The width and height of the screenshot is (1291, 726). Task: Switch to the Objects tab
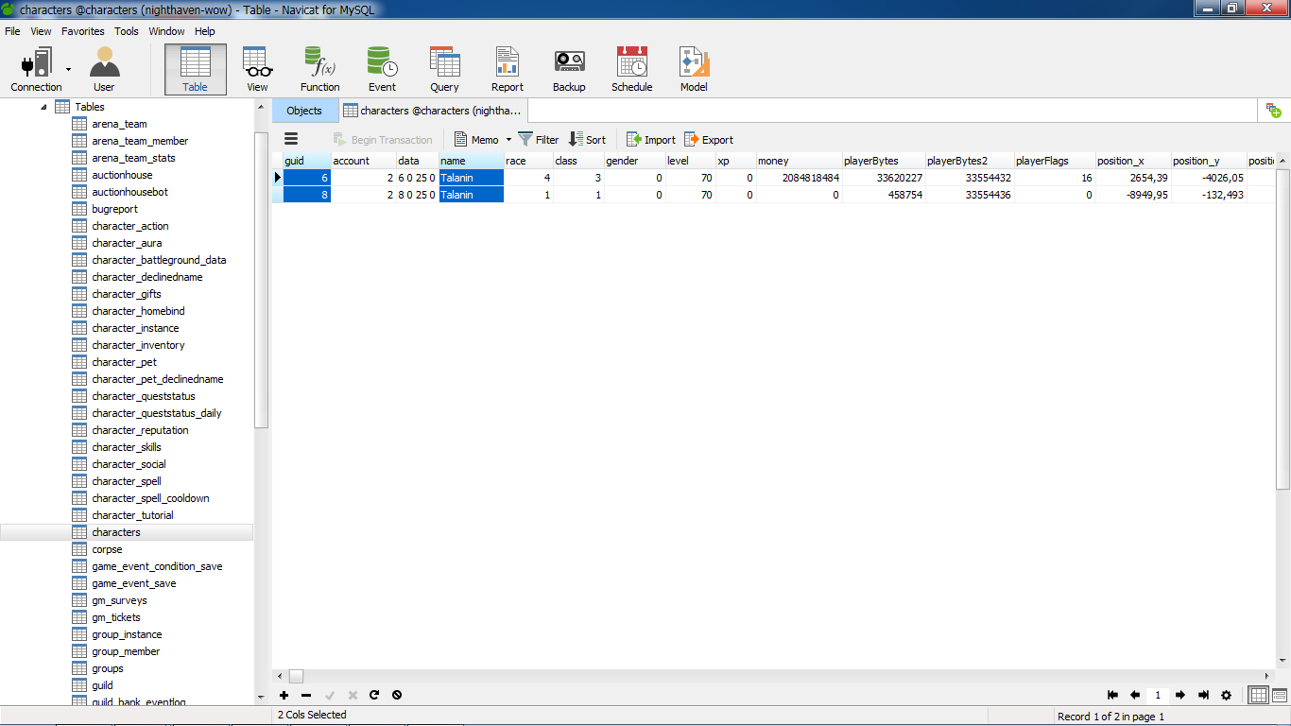304,111
